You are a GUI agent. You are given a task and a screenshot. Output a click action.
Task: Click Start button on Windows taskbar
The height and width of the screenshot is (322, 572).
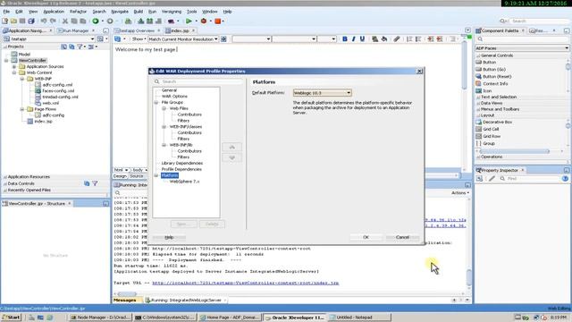tap(11, 318)
